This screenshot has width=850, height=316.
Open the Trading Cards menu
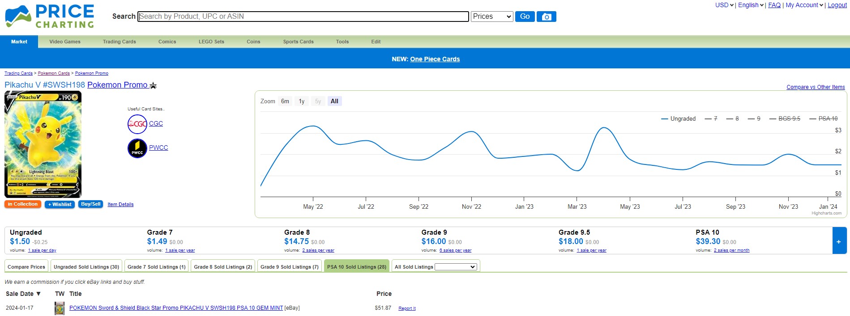click(x=119, y=42)
